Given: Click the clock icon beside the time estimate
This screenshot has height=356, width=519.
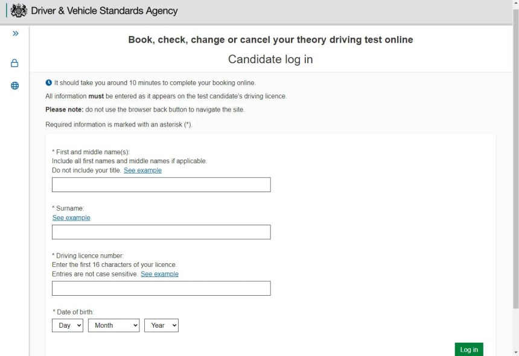Looking at the screenshot, I should tap(49, 83).
